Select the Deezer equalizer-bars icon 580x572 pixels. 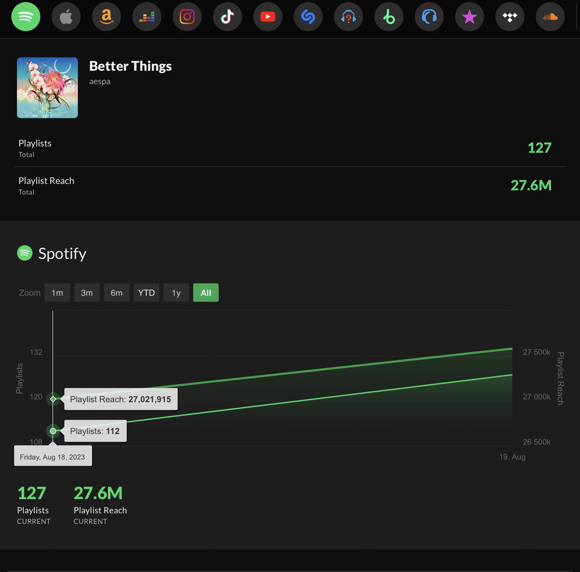(x=147, y=17)
